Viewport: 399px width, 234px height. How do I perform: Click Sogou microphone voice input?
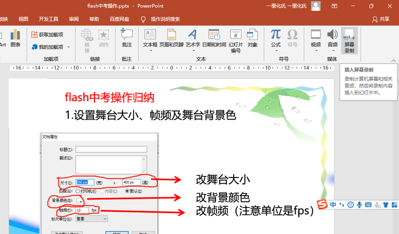359,205
